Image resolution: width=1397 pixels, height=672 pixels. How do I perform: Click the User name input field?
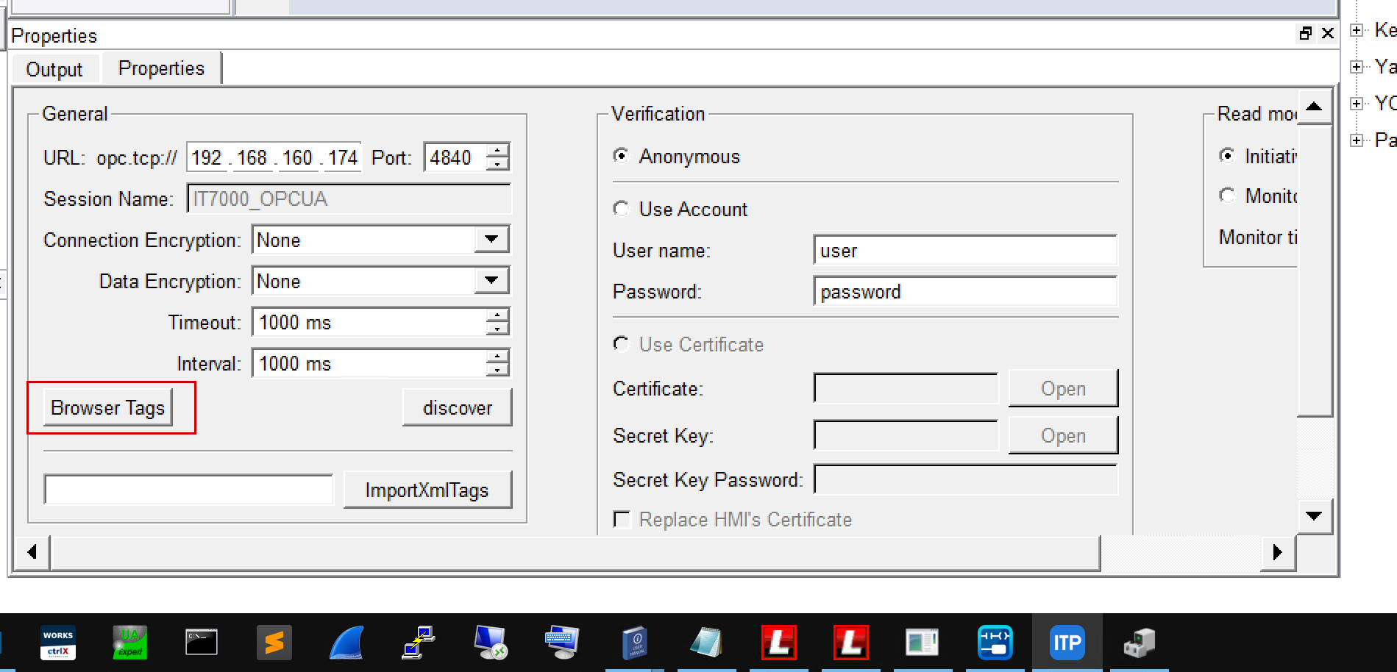pos(964,251)
